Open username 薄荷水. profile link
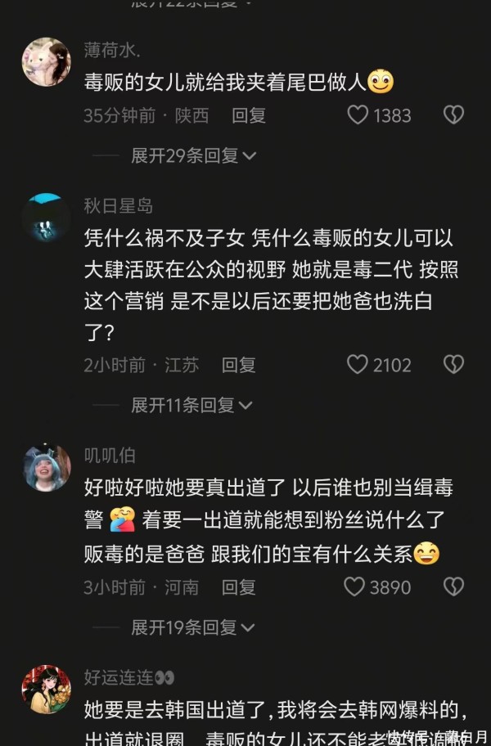491x746 pixels. coord(112,50)
